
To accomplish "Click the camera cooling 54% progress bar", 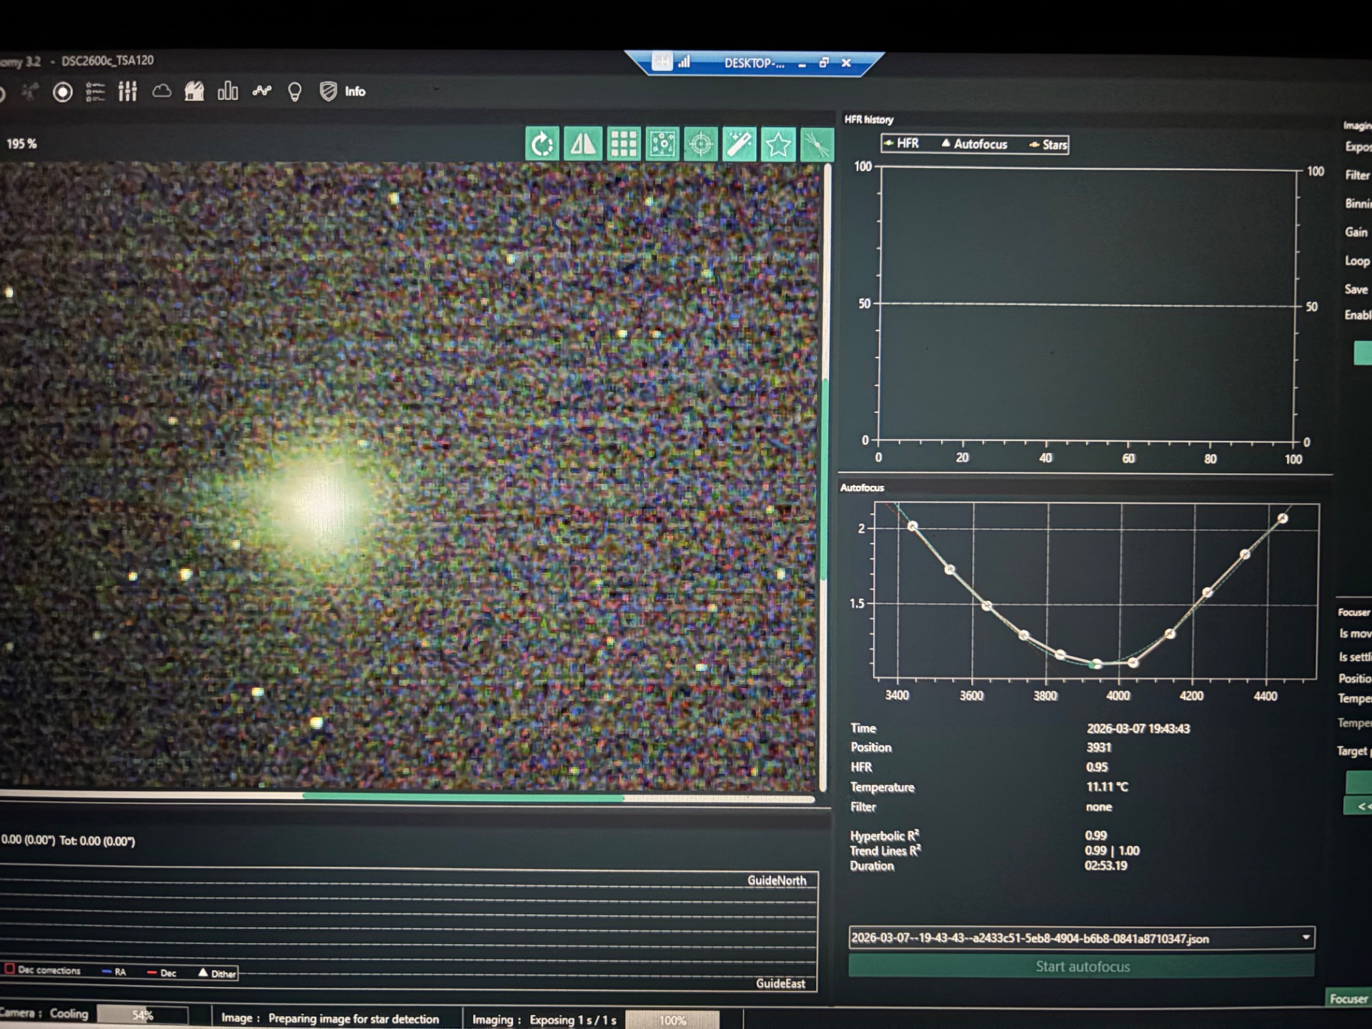I will 143,1015.
